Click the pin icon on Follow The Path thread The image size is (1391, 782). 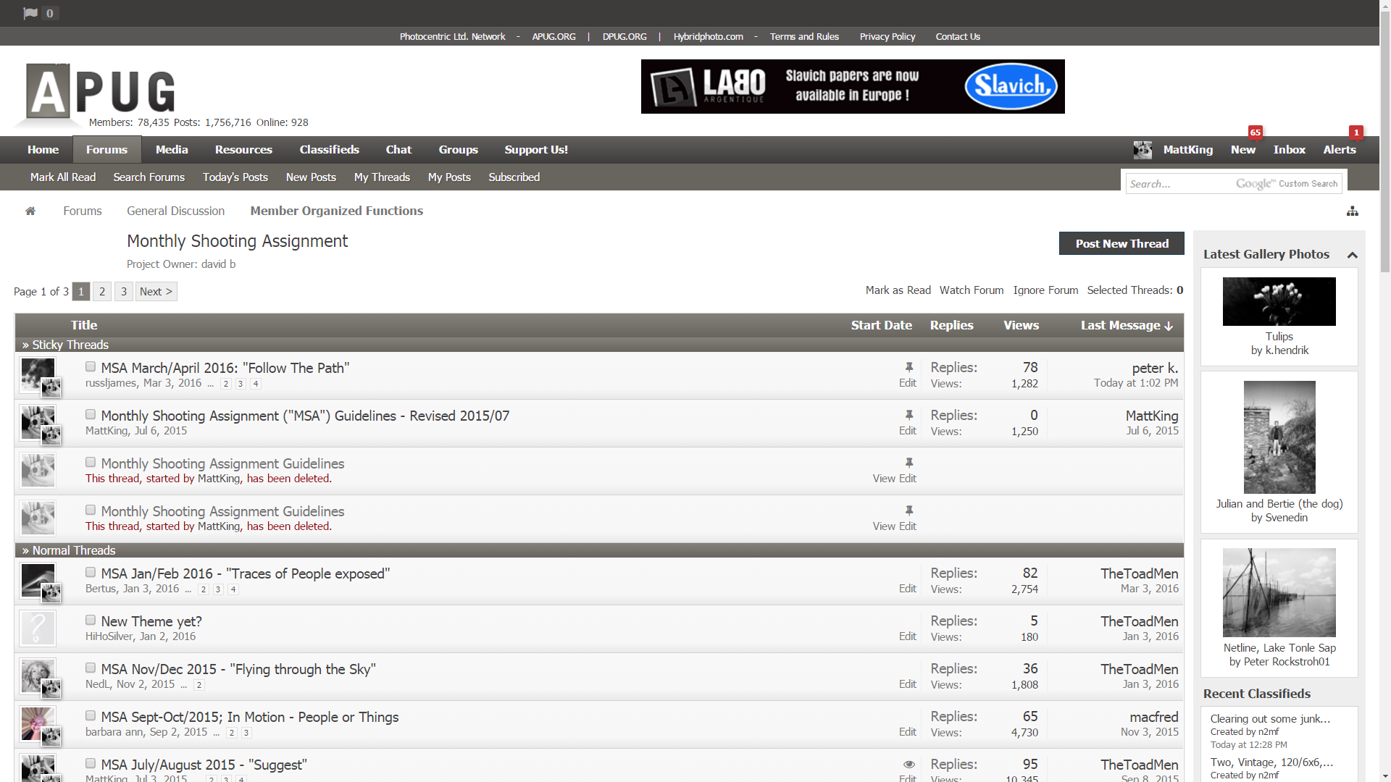[x=908, y=368]
